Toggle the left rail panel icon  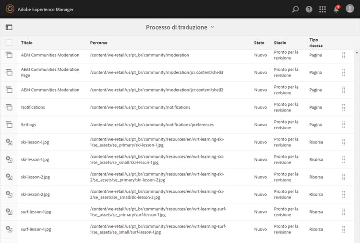[x=9, y=28]
